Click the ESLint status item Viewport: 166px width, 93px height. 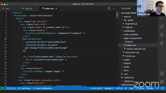(x=140, y=88)
